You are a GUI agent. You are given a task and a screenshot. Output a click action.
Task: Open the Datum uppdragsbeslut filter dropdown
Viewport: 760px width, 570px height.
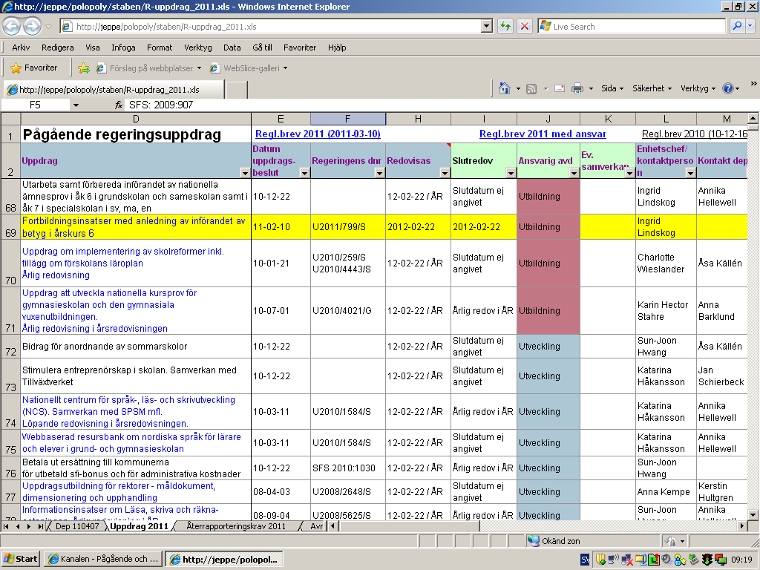tap(304, 173)
